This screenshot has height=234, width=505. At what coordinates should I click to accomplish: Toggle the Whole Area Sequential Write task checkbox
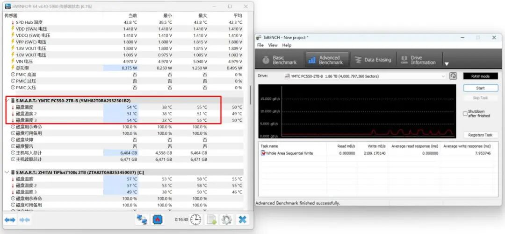(x=263, y=153)
